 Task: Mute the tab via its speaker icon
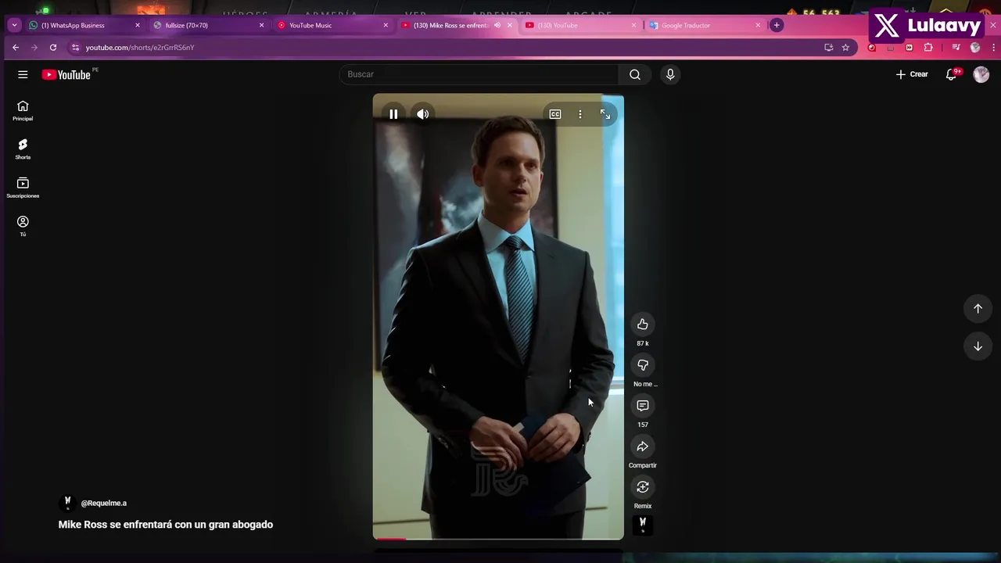click(497, 25)
